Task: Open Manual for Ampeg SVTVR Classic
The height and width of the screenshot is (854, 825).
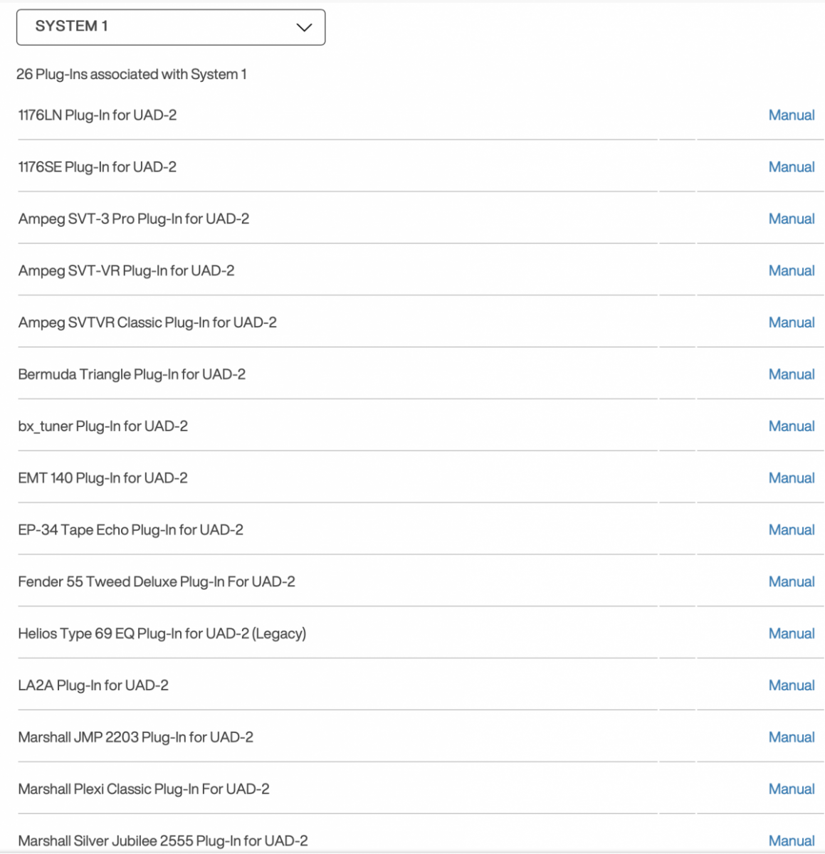Action: pyautogui.click(x=791, y=323)
